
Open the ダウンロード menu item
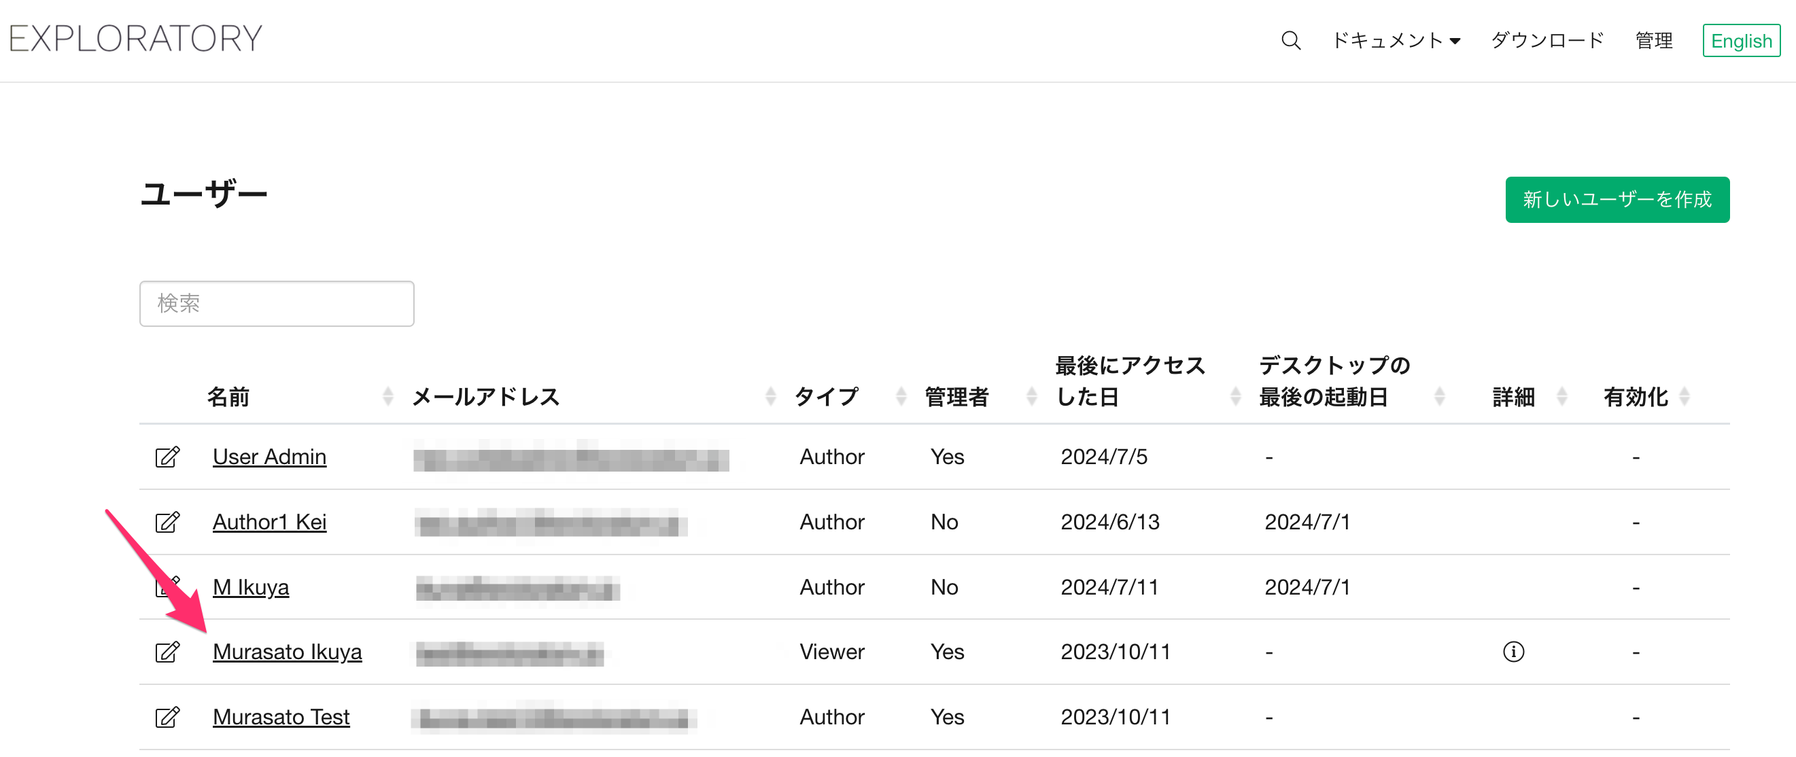1547,40
